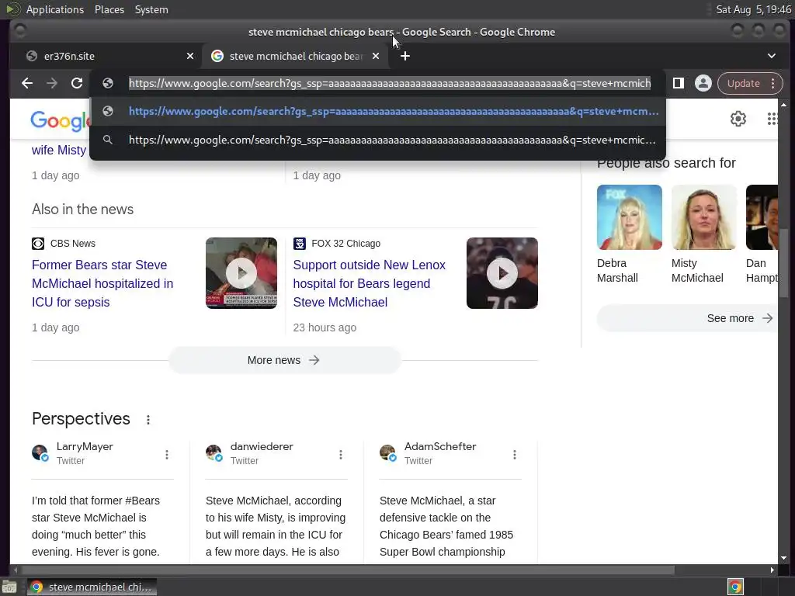This screenshot has height=596, width=795.
Task: Open AdamSchefter post options menu
Action: tap(515, 455)
